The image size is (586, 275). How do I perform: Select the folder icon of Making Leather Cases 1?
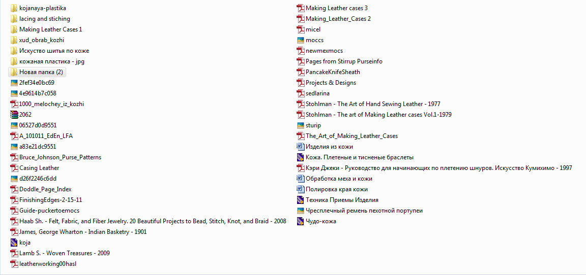14,29
